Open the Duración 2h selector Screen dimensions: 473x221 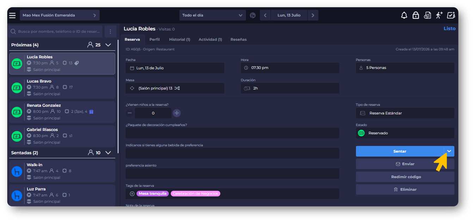click(290, 88)
